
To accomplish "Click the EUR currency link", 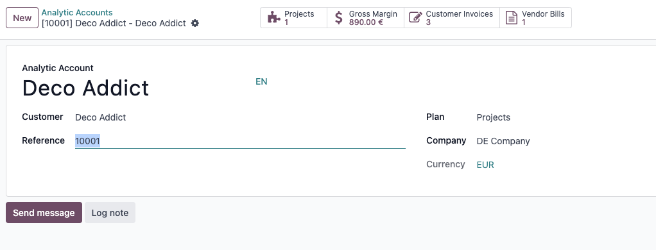I will coord(485,165).
